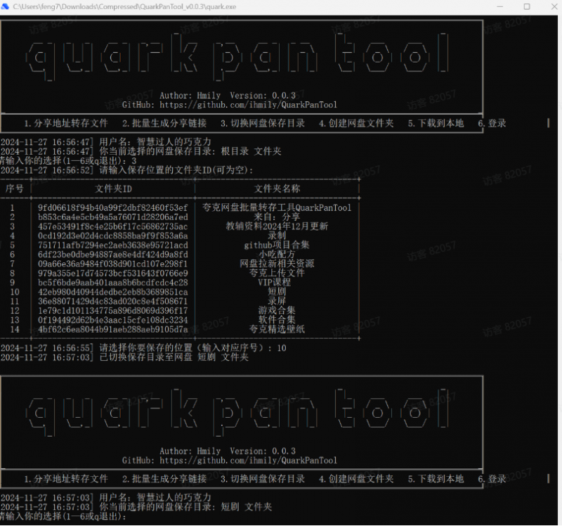Click folder ID 457e53491f8c4e25b6f17c56862735ac
Image resolution: width=562 pixels, height=526 pixels.
click(x=113, y=226)
